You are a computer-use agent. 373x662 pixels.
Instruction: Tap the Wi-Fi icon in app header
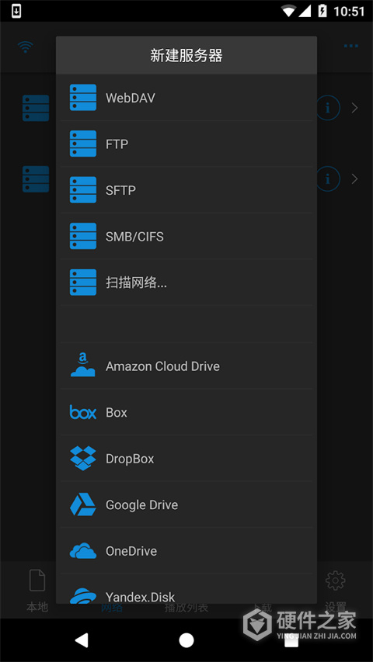pos(26,47)
